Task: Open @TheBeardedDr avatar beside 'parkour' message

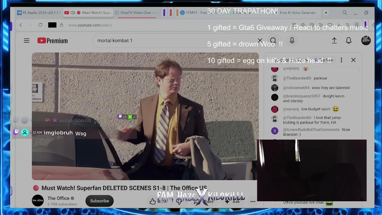Action: point(275,78)
